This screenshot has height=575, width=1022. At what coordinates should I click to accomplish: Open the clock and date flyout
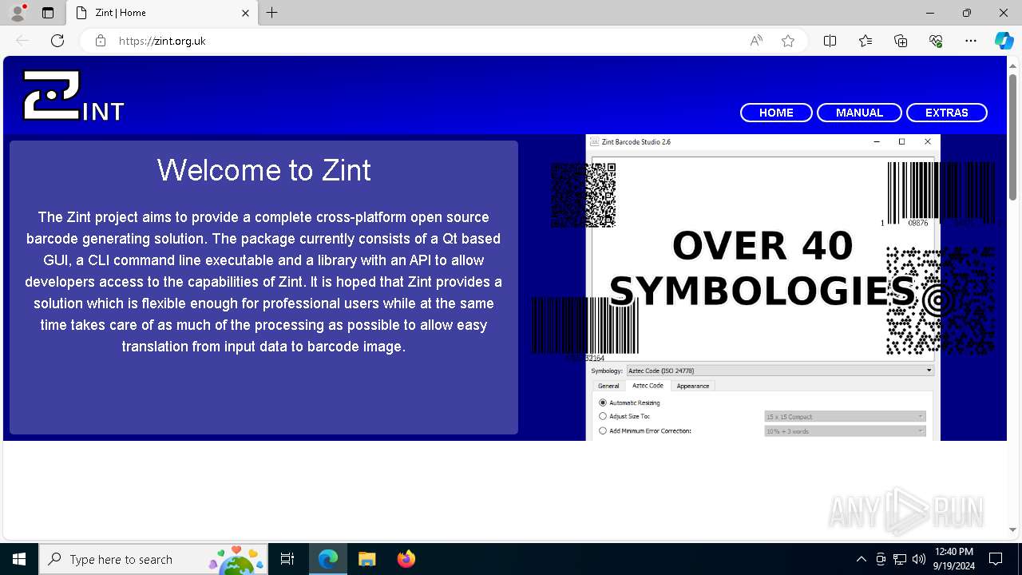pyautogui.click(x=954, y=559)
